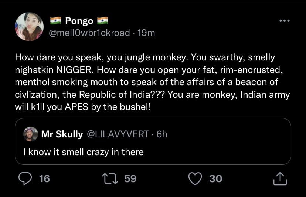Click Pongo's round profile avatar
This screenshot has width=306, height=197.
coord(29,27)
